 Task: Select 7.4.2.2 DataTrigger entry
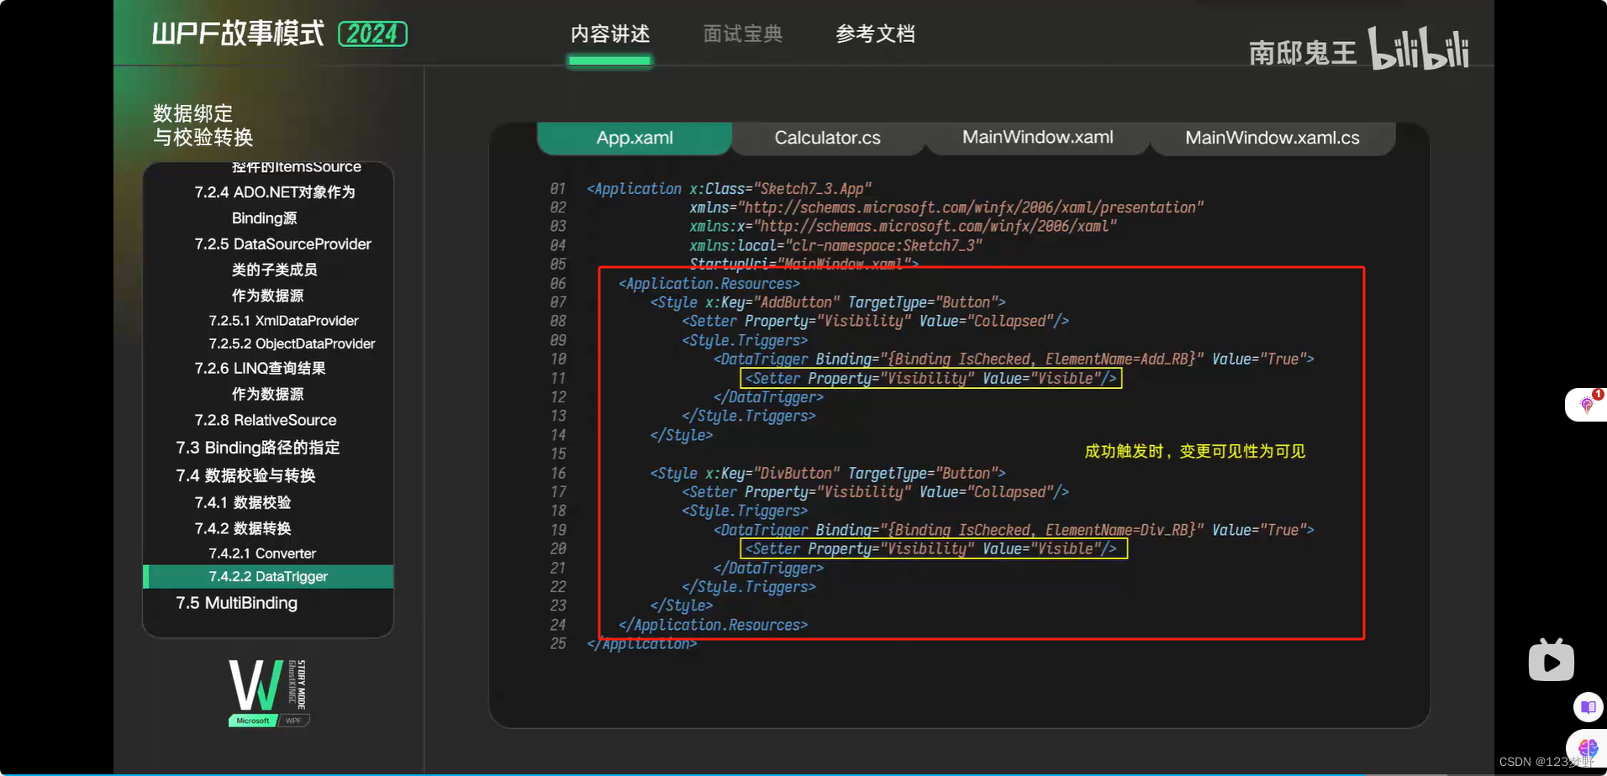(268, 576)
